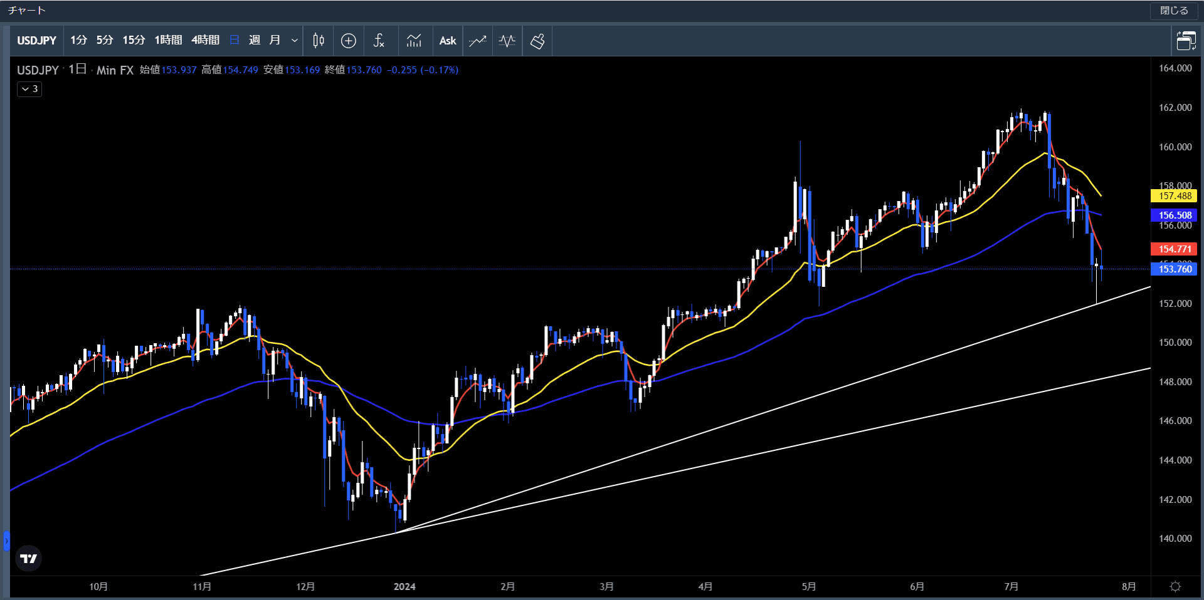1204x600 pixels.
Task: Click the 高値 154.749 high value
Action: 230,70
